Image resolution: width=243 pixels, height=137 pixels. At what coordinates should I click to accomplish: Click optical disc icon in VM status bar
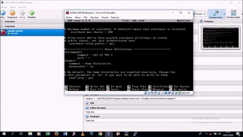pyautogui.click(x=149, y=93)
